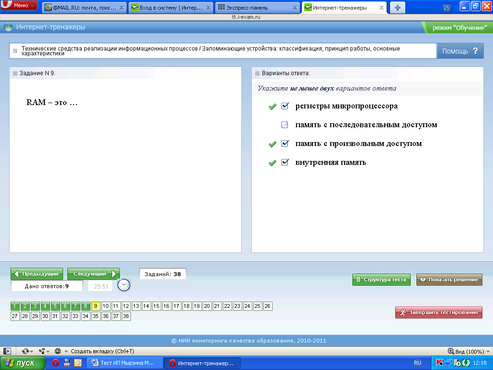Toggle the Opera panel sidebar icon
Viewport: 493px width, 370px height.
7,351
